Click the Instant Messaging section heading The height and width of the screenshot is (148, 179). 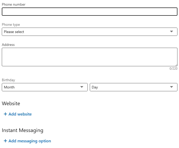click(x=22, y=130)
